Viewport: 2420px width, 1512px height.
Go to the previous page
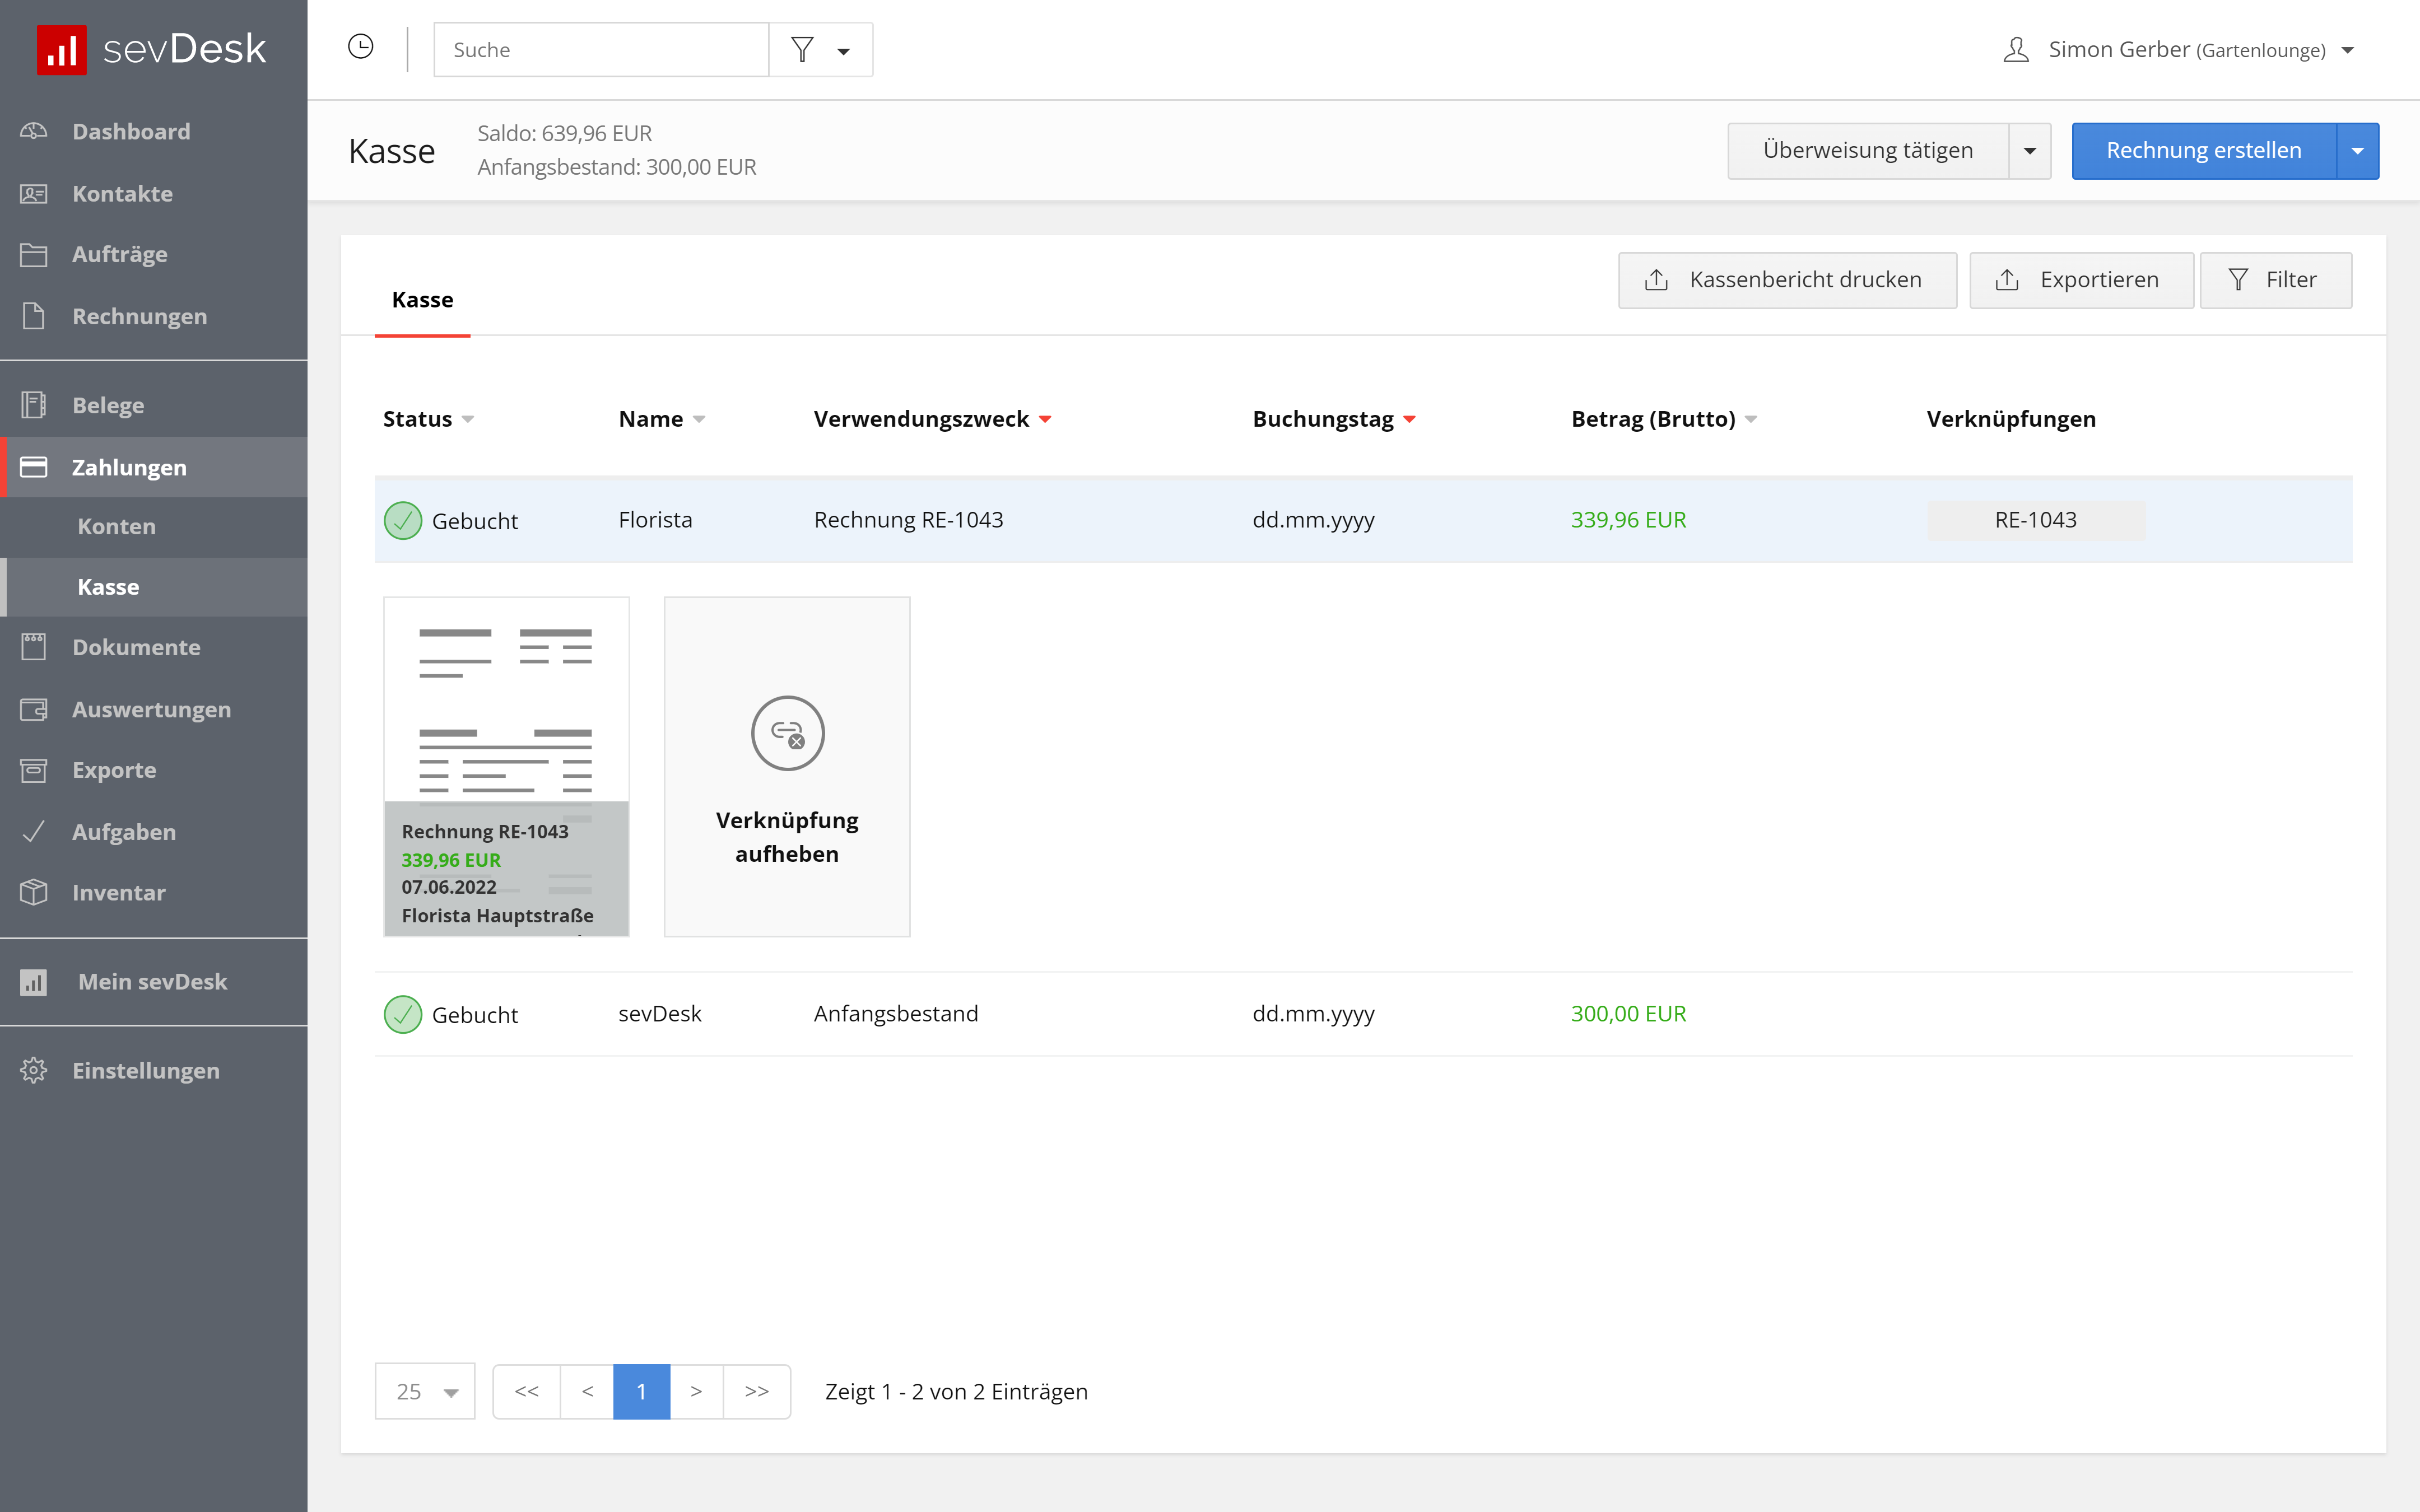(x=587, y=1391)
